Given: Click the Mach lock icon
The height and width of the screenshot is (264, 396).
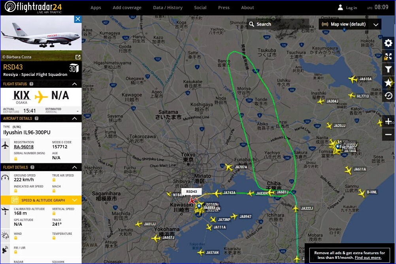Looking at the screenshot, I should (54, 191).
